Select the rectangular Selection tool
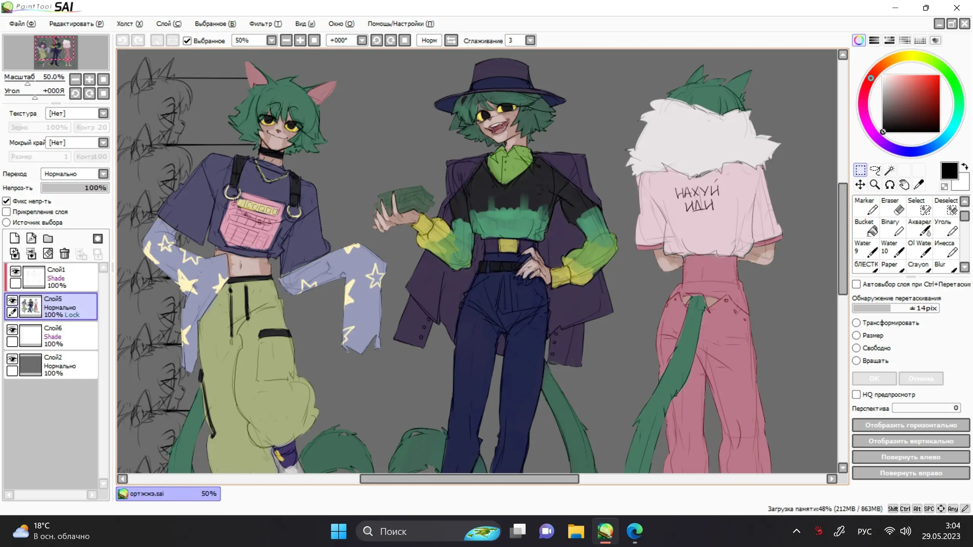This screenshot has width=973, height=547. 860,170
